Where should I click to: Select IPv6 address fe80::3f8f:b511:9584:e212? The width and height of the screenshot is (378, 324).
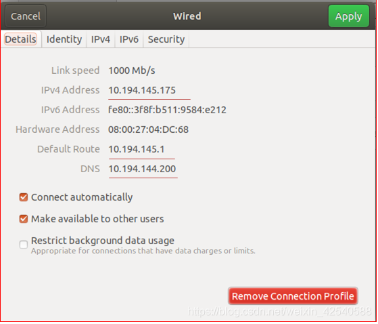click(x=167, y=110)
